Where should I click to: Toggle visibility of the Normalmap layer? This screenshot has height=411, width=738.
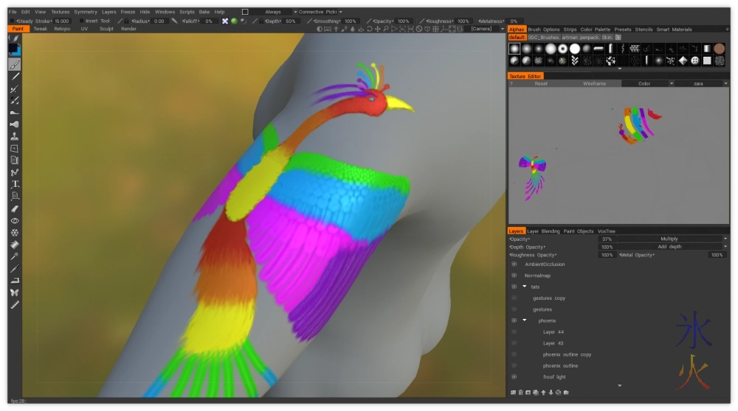pyautogui.click(x=514, y=275)
